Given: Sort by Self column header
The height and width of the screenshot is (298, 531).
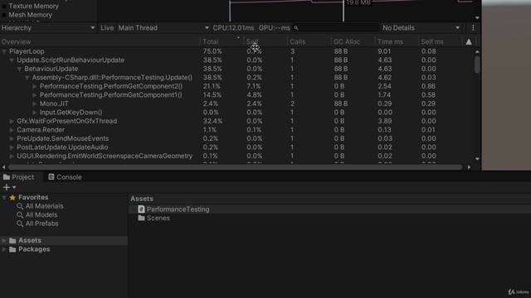Looking at the screenshot, I should (252, 42).
